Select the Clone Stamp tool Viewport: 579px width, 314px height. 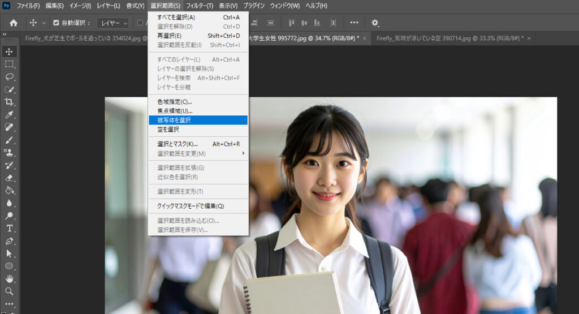(x=9, y=153)
